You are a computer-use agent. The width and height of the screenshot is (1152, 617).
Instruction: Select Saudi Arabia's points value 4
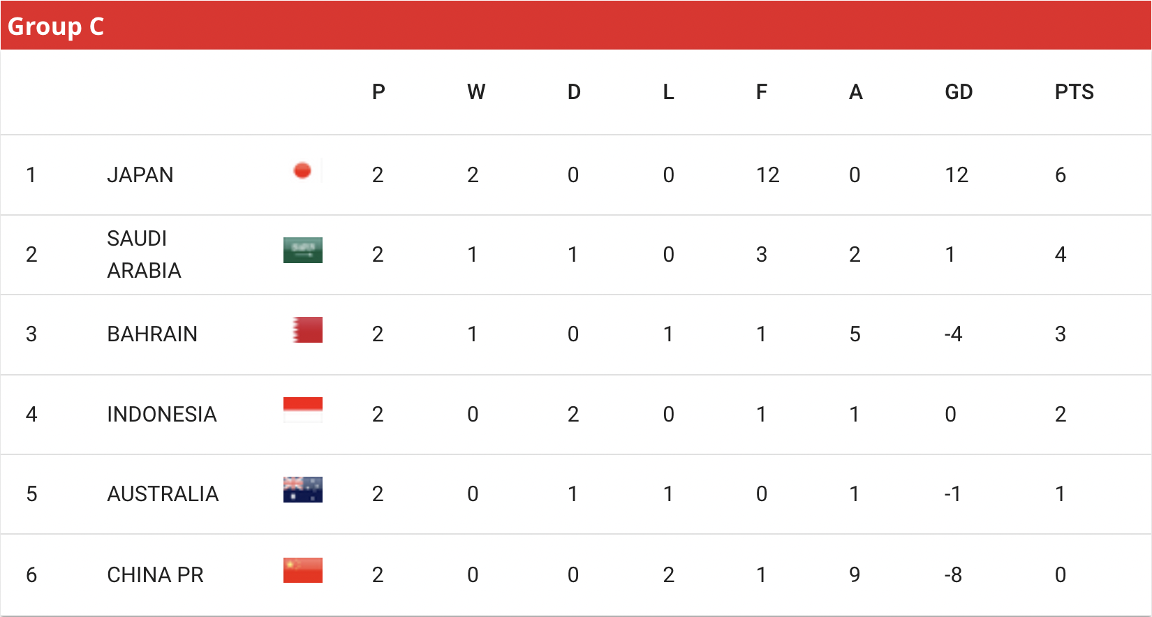point(1061,255)
